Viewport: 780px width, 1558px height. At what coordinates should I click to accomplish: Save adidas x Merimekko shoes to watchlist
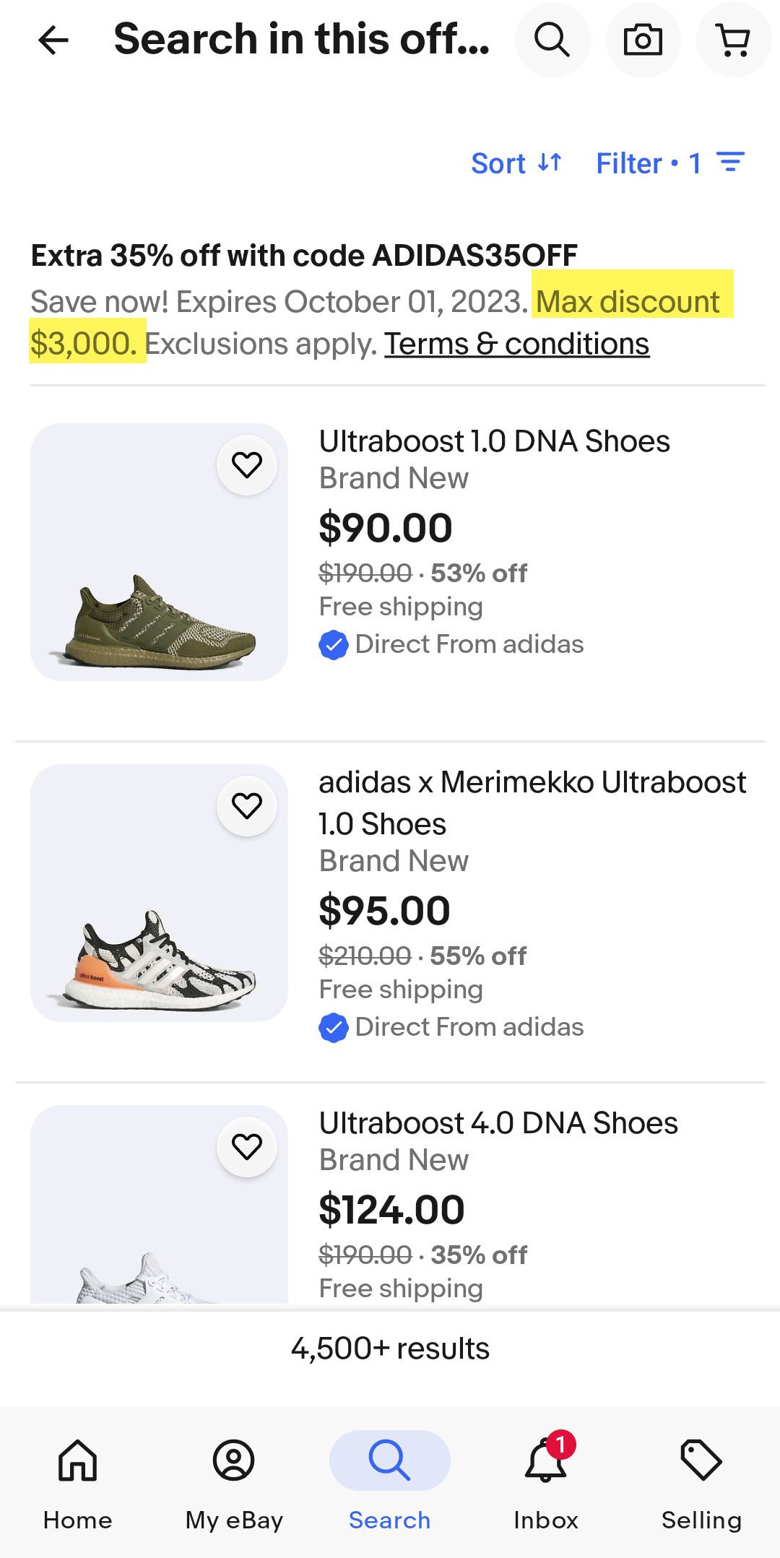[247, 805]
